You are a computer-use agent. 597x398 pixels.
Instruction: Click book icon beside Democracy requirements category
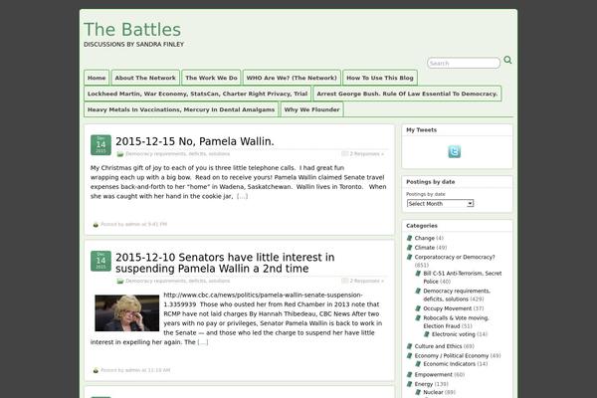[x=418, y=291]
